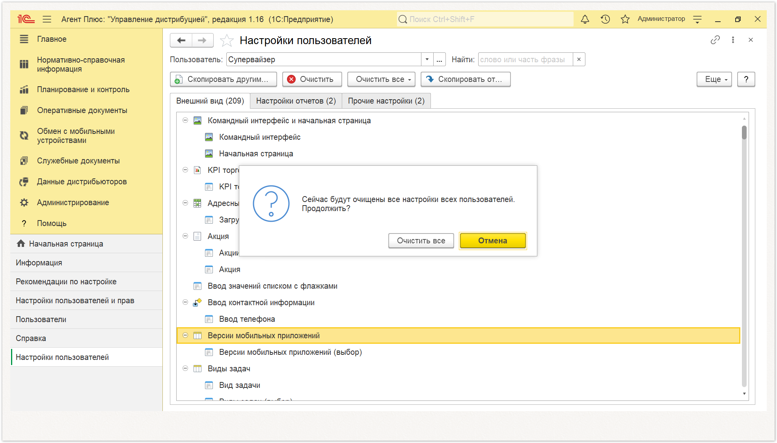
Task: Open Информация in the navigation panel
Action: 86,263
